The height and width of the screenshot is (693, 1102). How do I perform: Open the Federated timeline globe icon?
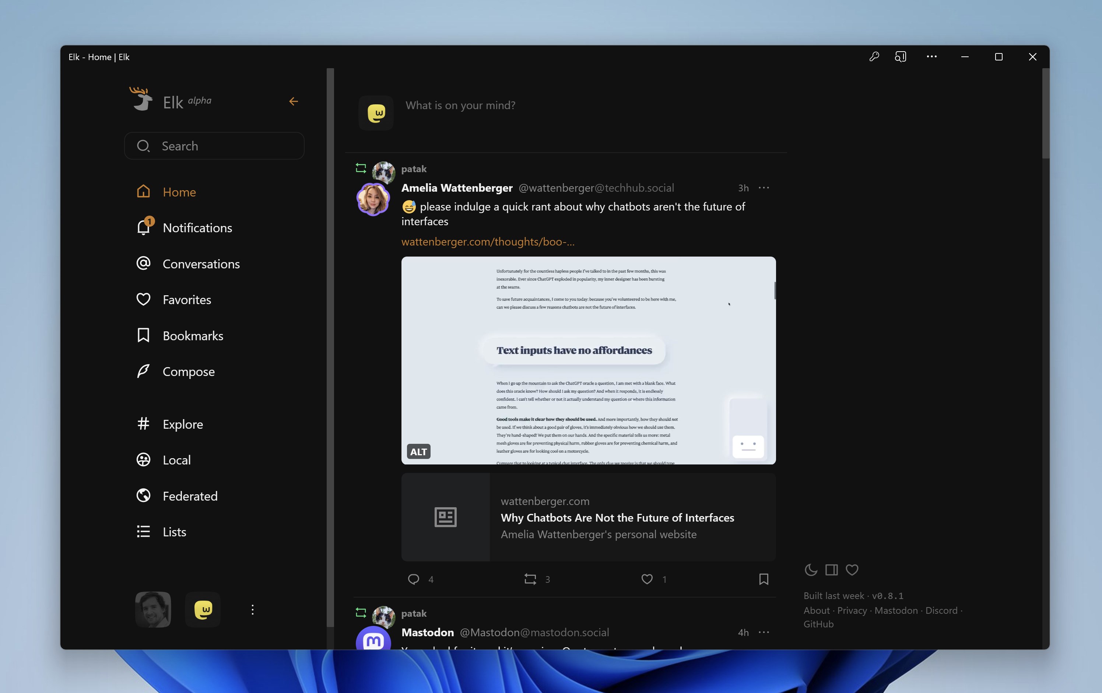click(x=143, y=495)
